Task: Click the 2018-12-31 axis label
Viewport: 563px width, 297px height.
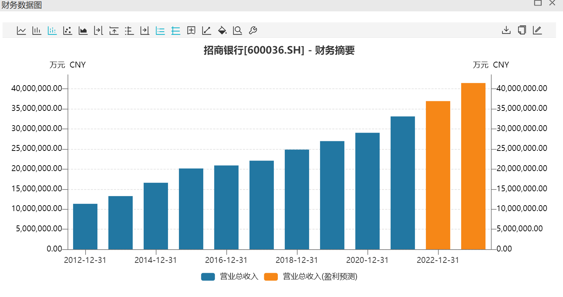Action: [x=297, y=260]
